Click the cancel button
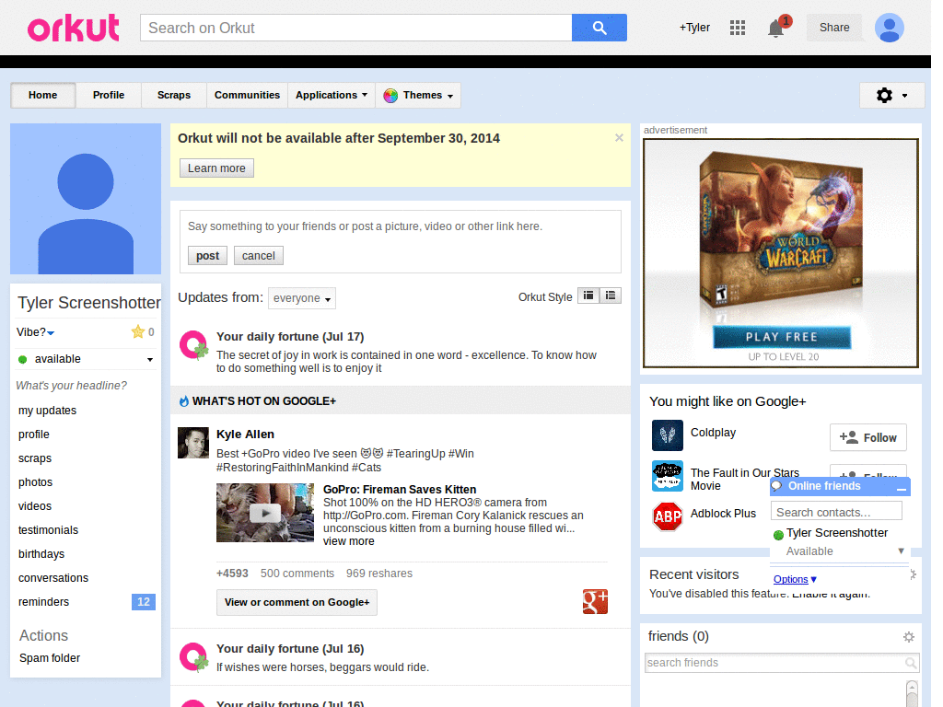 pos(258,256)
